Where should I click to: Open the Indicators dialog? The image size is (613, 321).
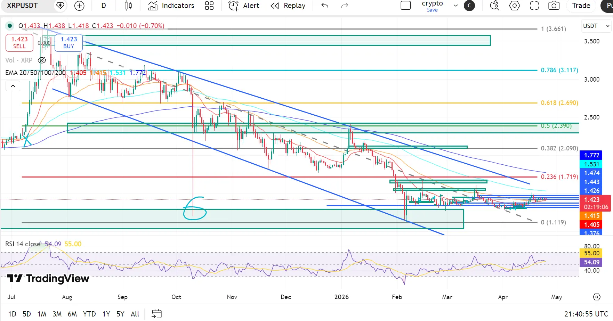(171, 6)
